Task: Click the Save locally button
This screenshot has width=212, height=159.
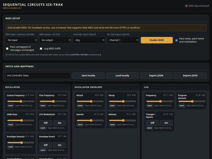Action: click(88, 76)
